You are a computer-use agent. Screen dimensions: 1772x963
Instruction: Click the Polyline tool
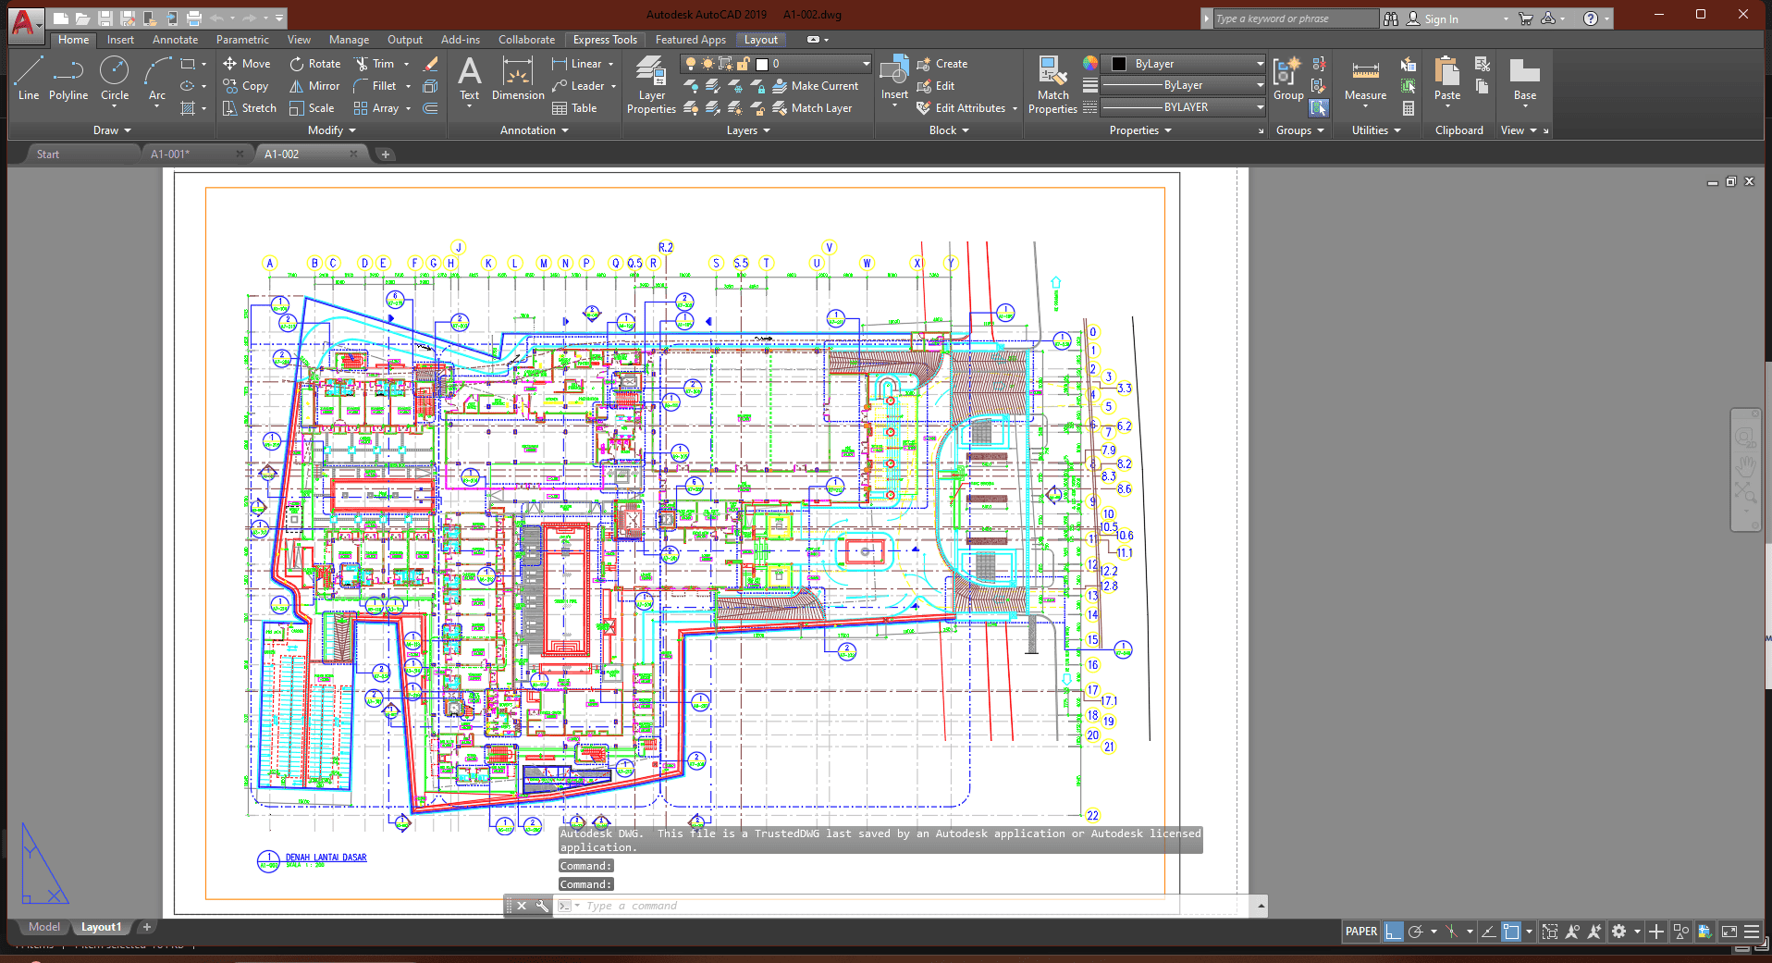[68, 78]
